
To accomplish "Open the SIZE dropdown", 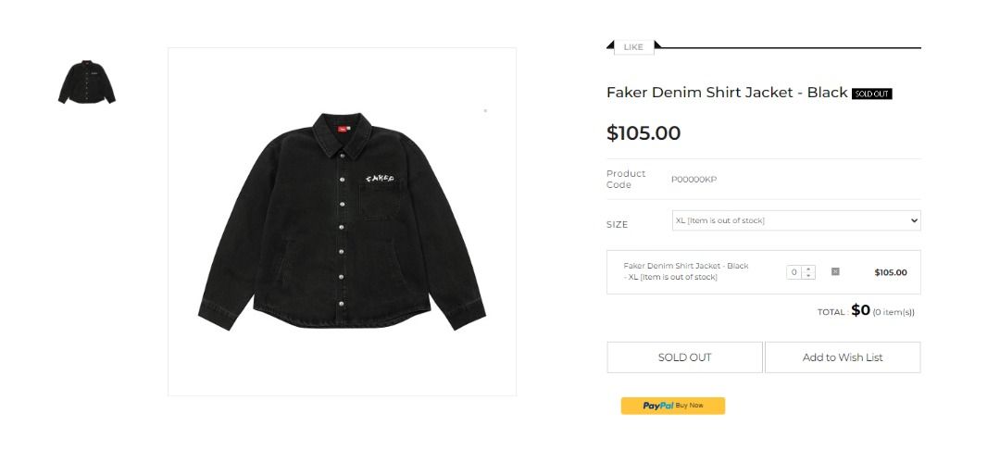I will [795, 220].
